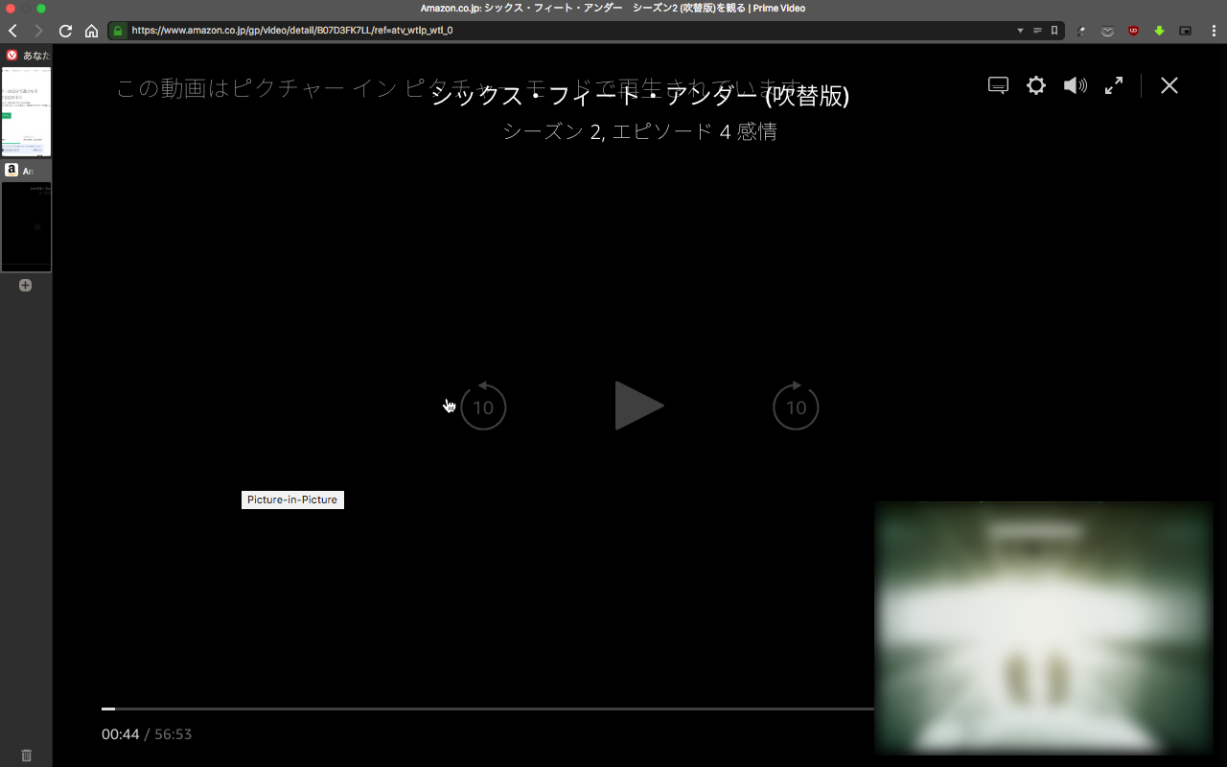Toggle reader view in the address bar
The width and height of the screenshot is (1227, 767).
pyautogui.click(x=1037, y=31)
